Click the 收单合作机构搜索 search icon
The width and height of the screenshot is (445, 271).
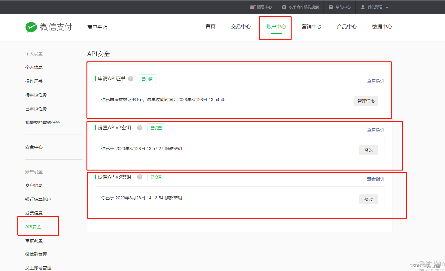coord(284,7)
